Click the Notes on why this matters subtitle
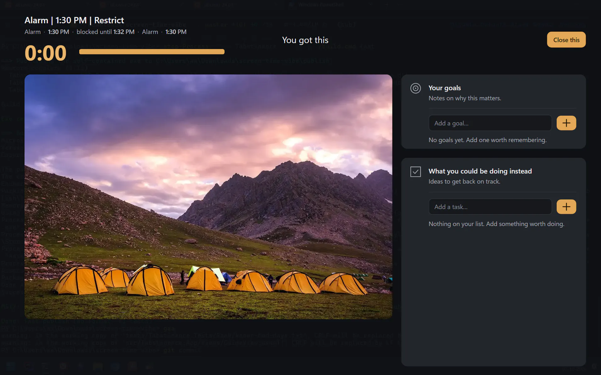601x375 pixels. click(465, 98)
